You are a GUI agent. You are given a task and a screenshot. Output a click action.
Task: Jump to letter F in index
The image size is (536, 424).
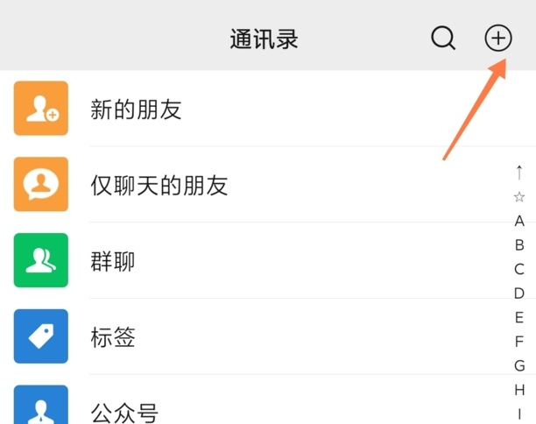(519, 342)
